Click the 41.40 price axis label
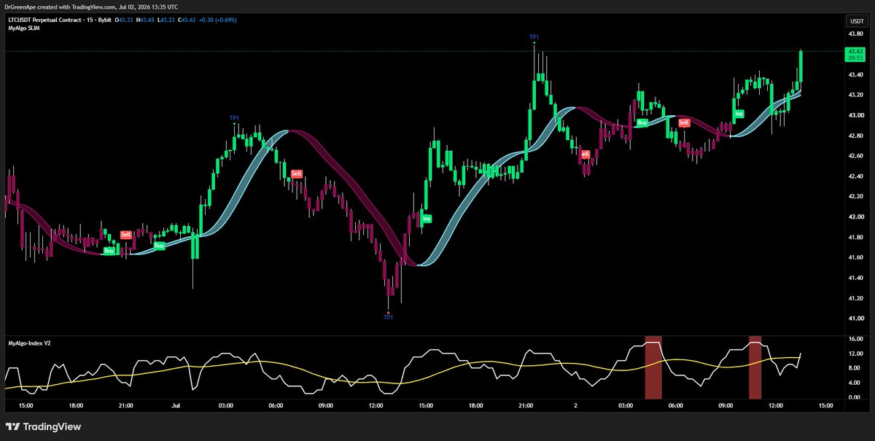The height and width of the screenshot is (441, 875). coord(855,278)
